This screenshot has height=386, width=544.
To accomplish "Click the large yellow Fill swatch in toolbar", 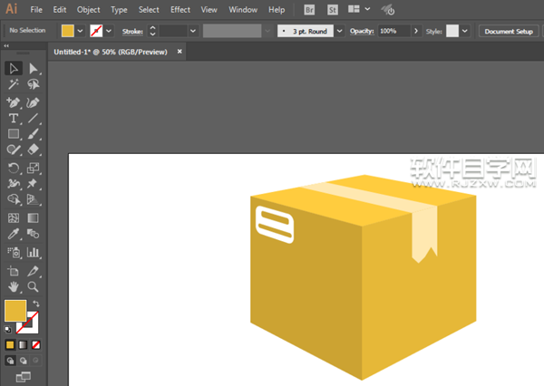I will 15,312.
